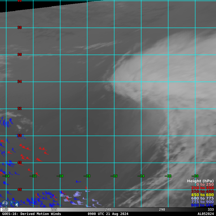Click the "775 to 900" legend entry
The image size is (216, 216).
[202, 202]
